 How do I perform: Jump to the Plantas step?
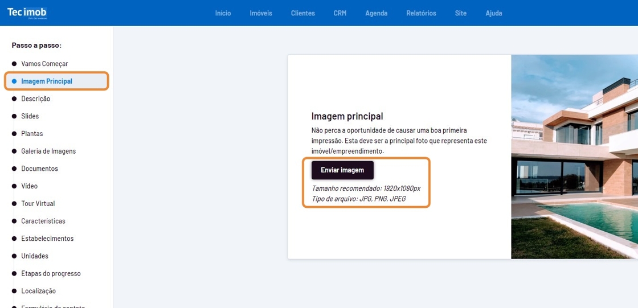(32, 134)
